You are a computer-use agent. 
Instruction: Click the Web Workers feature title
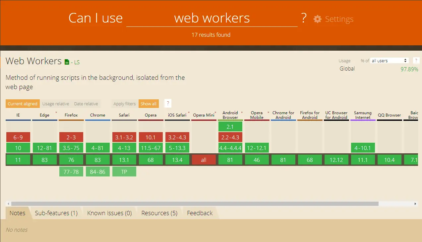pyautogui.click(x=33, y=61)
